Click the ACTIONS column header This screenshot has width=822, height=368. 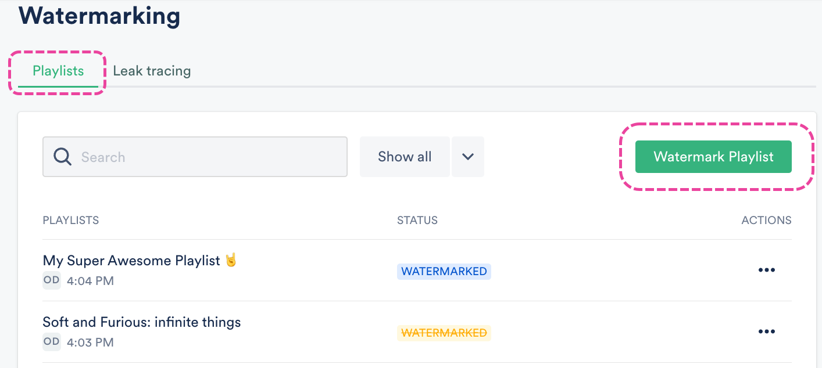coord(766,221)
